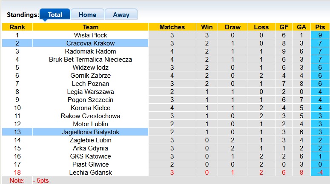Click Pogon Szczecin team name

tap(90, 100)
